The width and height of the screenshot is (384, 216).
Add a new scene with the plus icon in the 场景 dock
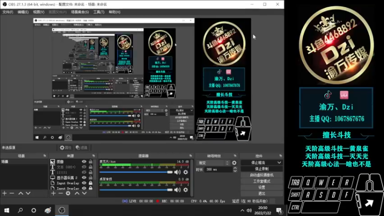pos(4,193)
